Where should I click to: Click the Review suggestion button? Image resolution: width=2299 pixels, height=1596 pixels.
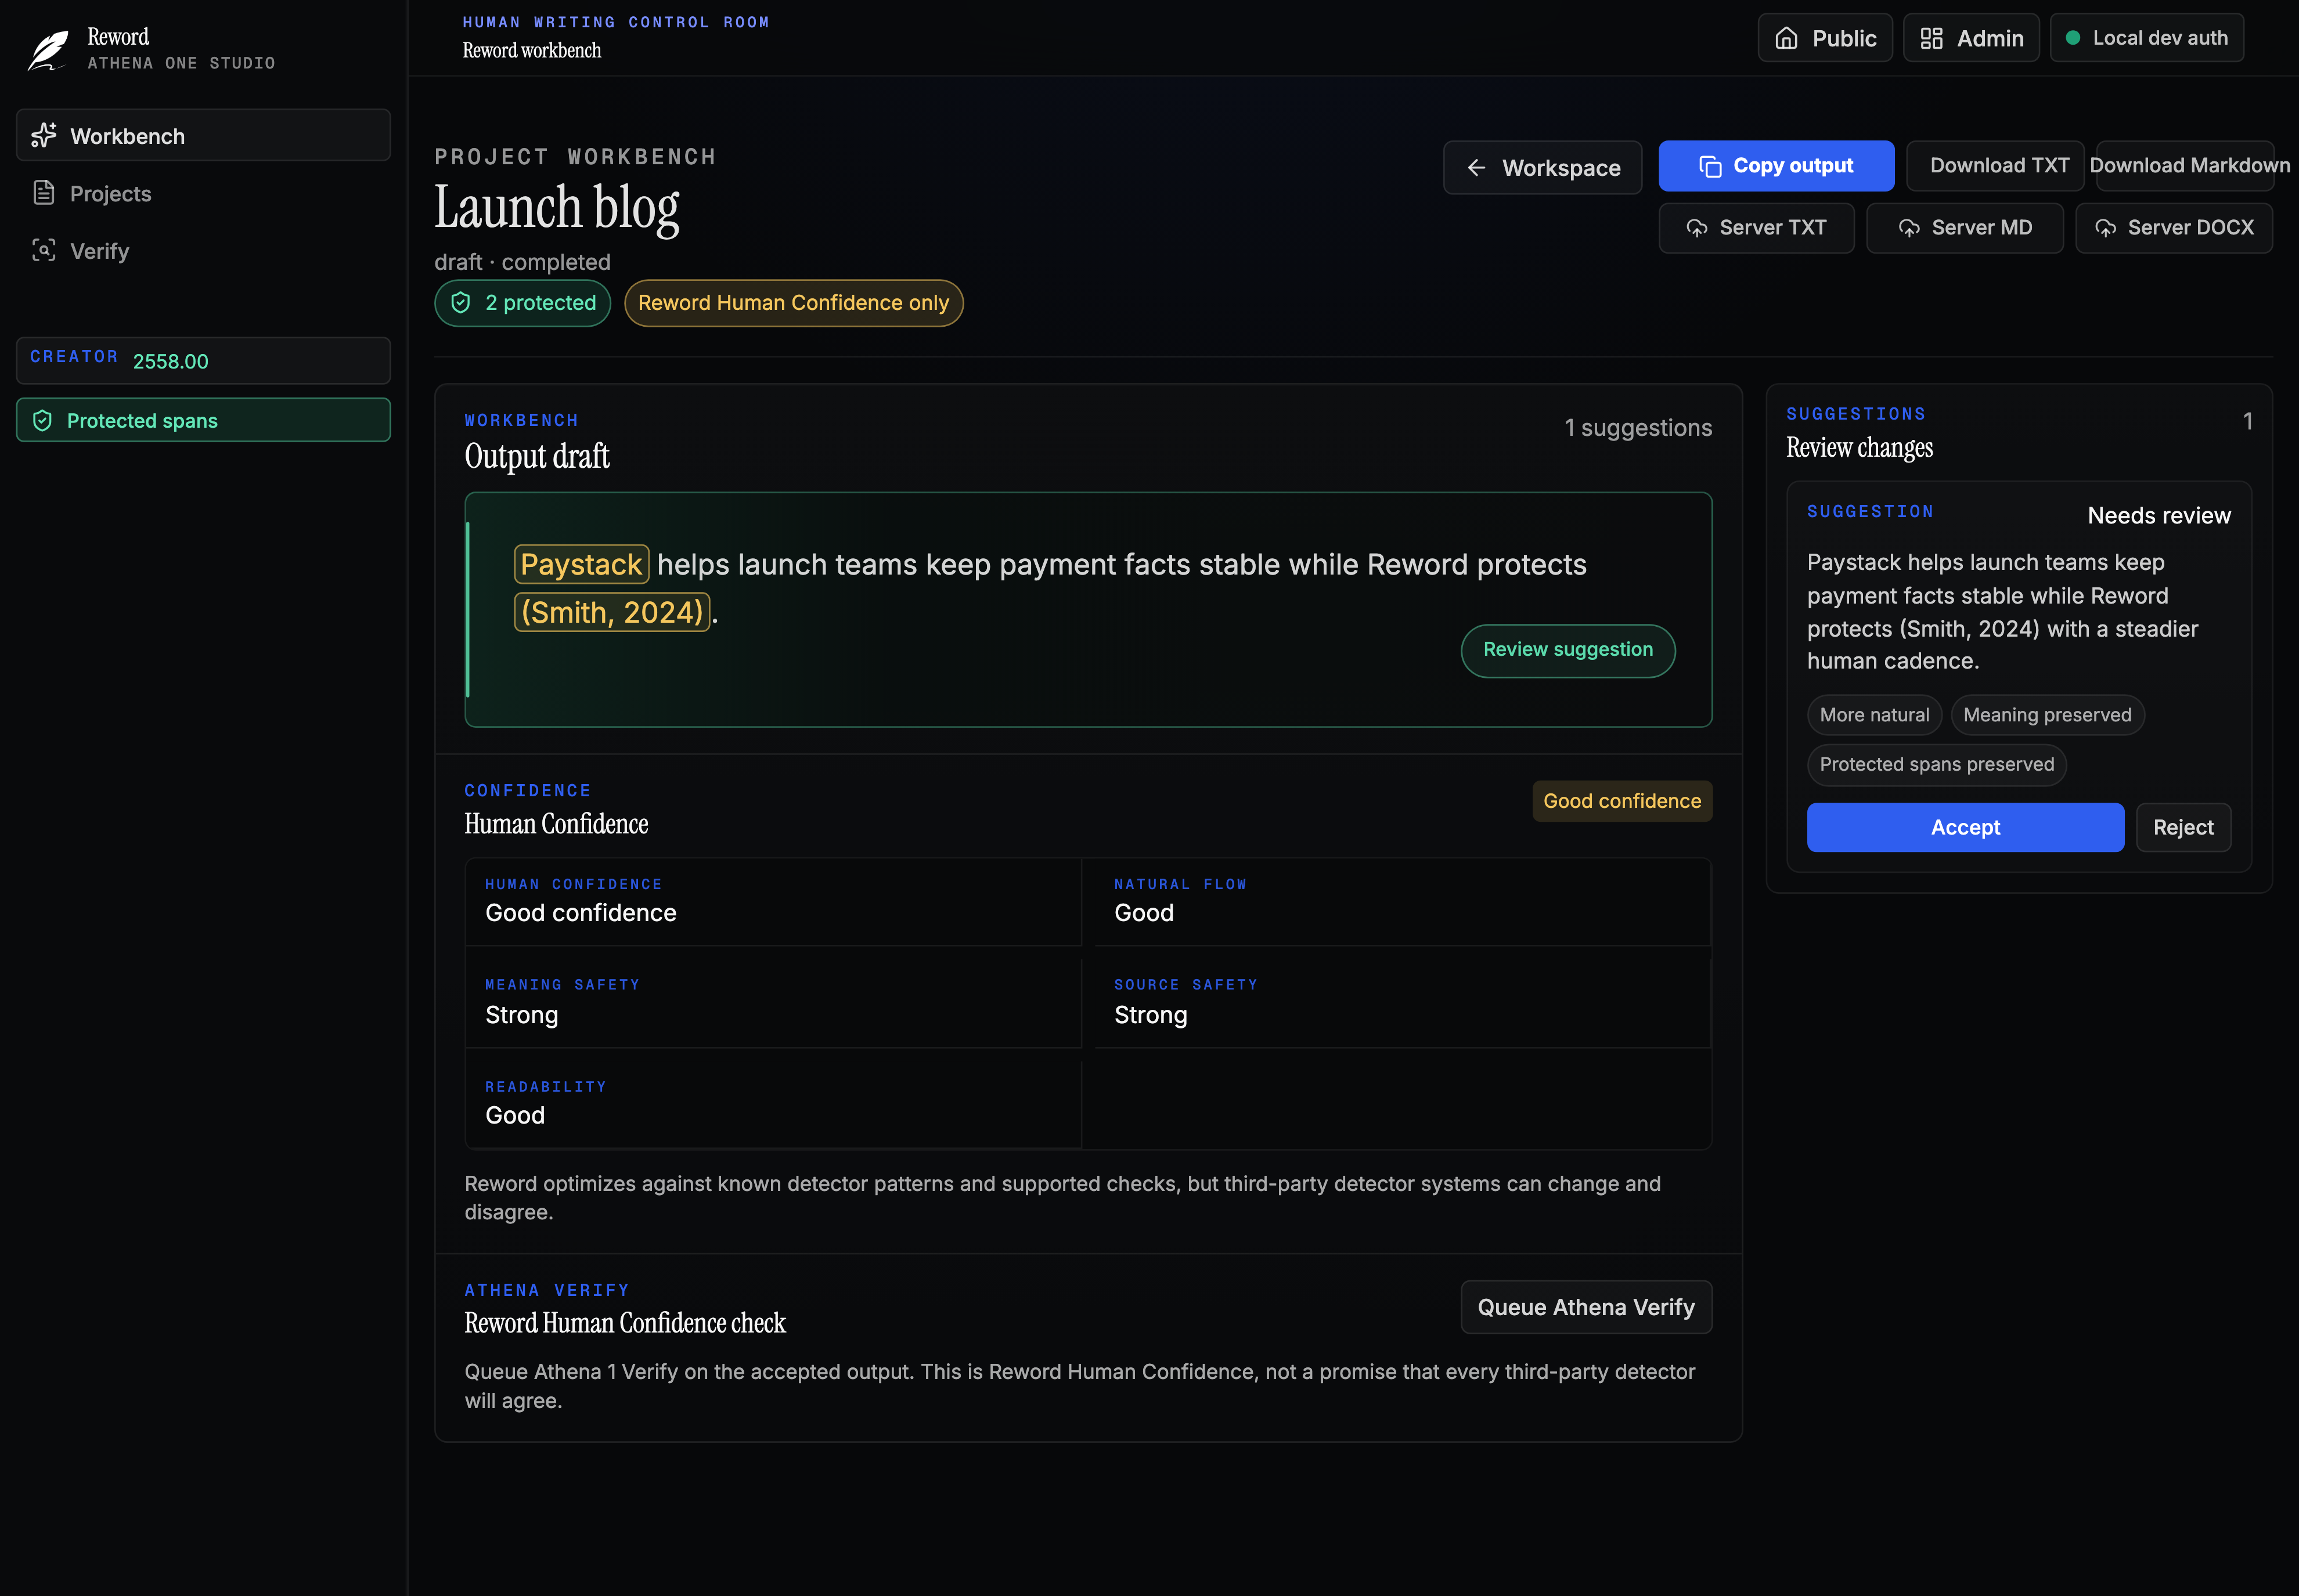pyautogui.click(x=1567, y=650)
